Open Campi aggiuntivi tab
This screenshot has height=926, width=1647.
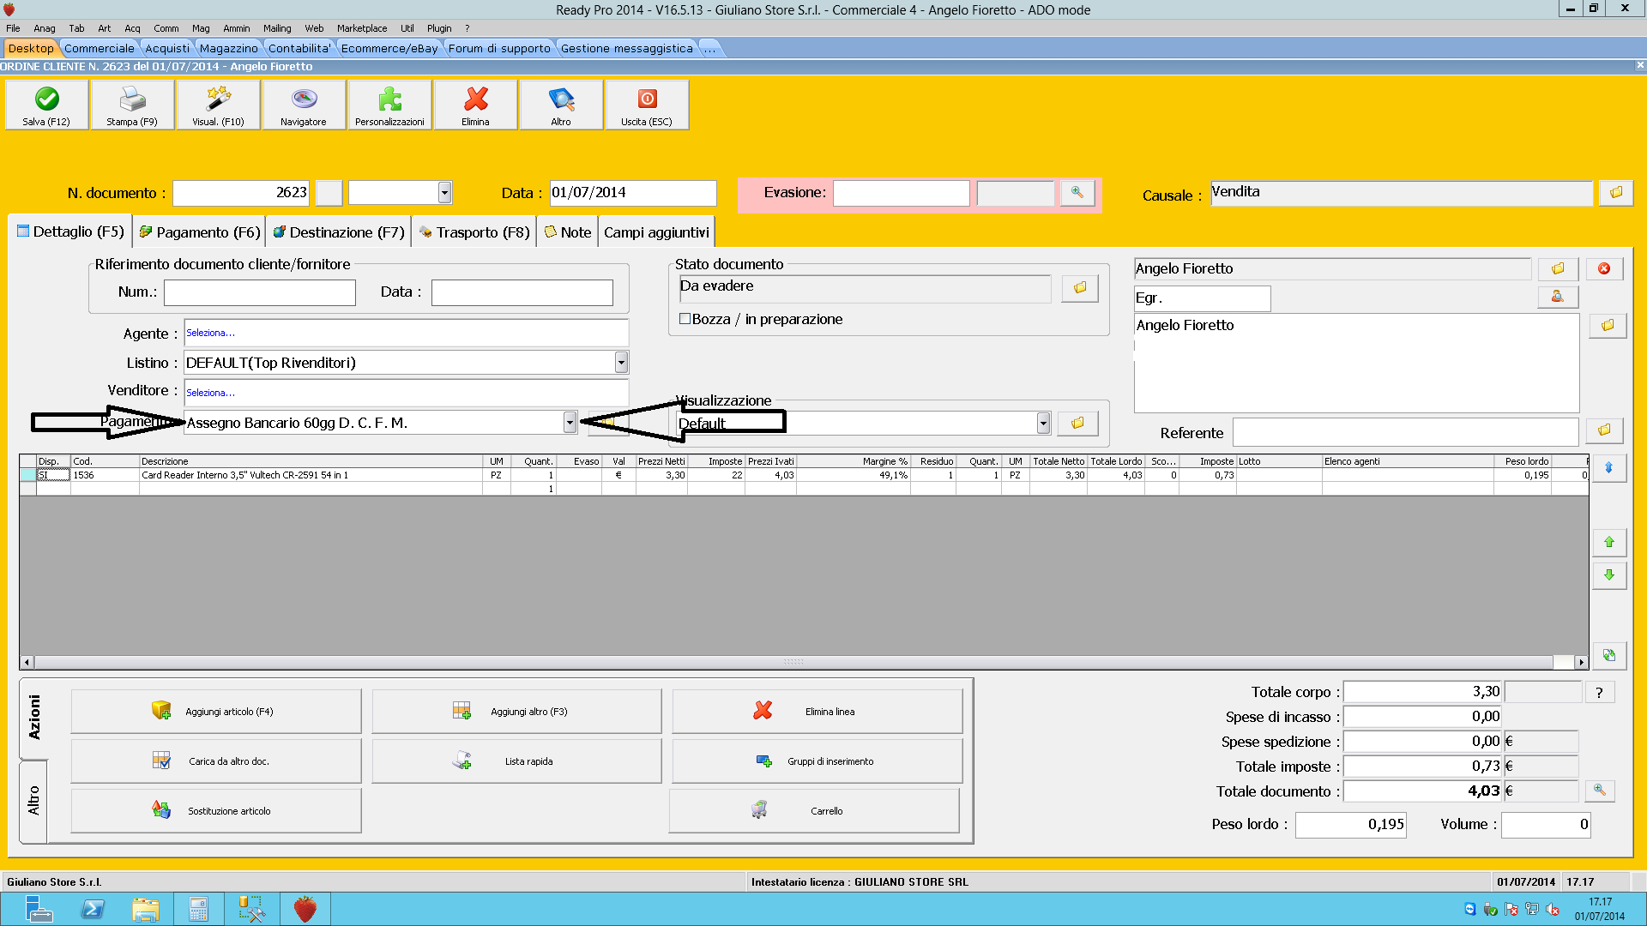[656, 232]
